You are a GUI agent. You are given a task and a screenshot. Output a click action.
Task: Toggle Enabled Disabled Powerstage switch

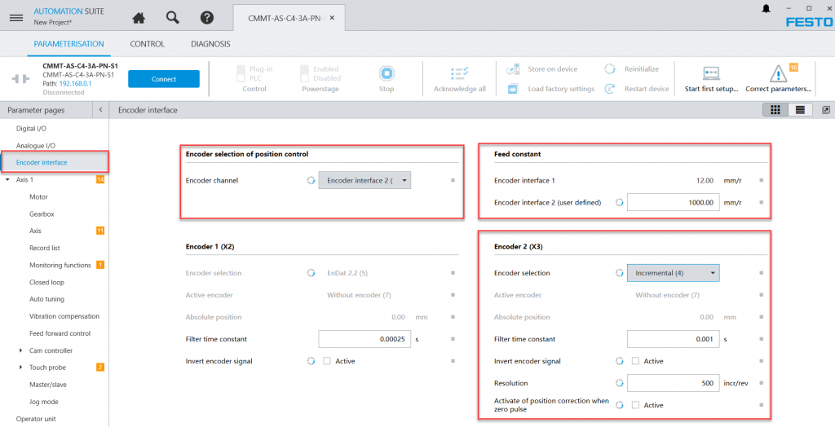pyautogui.click(x=305, y=73)
